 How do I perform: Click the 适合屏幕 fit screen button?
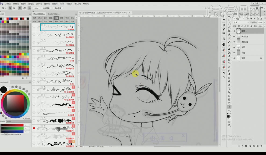[x=46, y=8]
